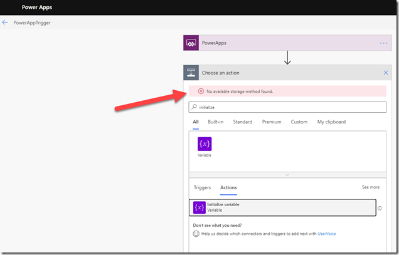Click the Choose an action icon
The height and width of the screenshot is (255, 399).
(191, 73)
